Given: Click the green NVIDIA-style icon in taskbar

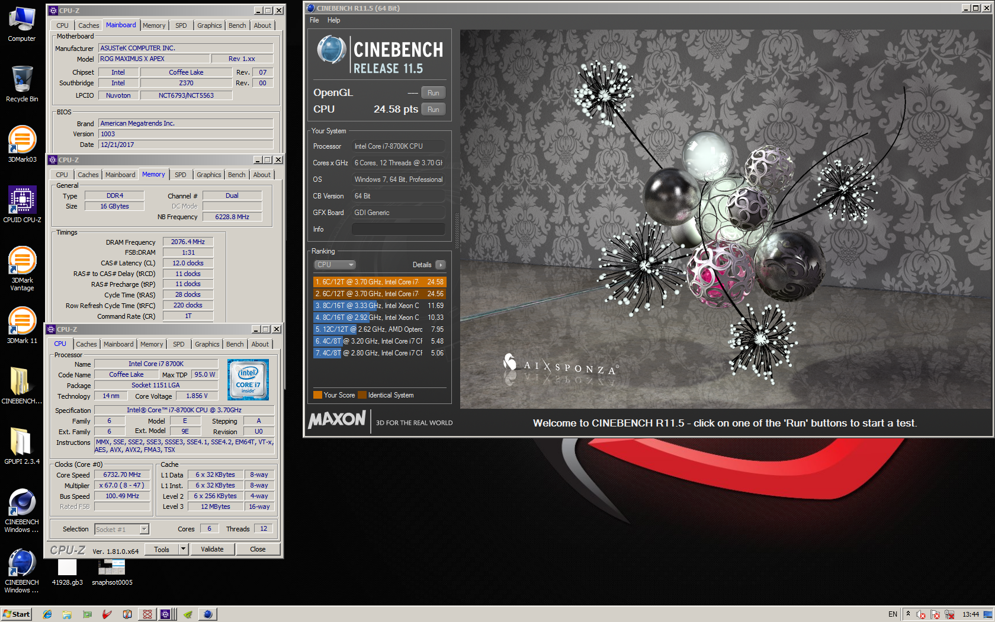Looking at the screenshot, I should 188,614.
